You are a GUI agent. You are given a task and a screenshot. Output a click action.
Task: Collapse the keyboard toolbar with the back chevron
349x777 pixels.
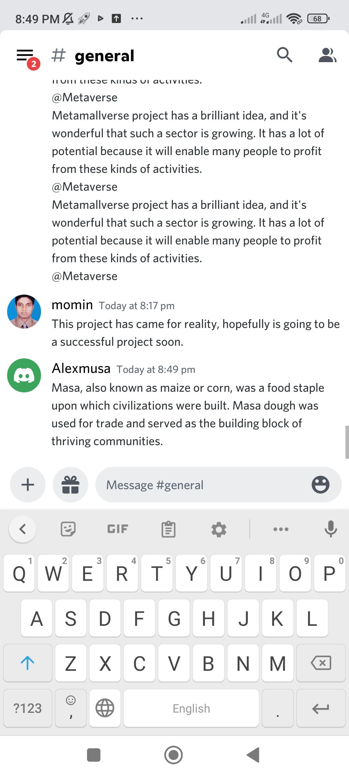point(23,529)
